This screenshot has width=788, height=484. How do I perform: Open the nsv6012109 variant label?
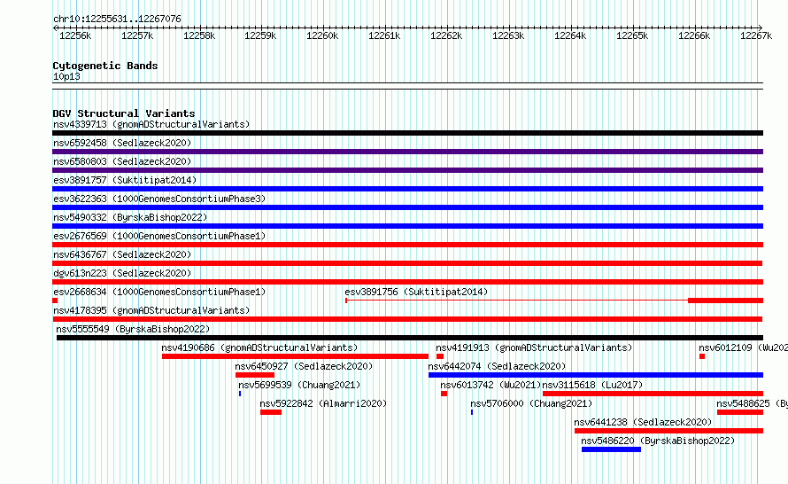[x=743, y=347]
